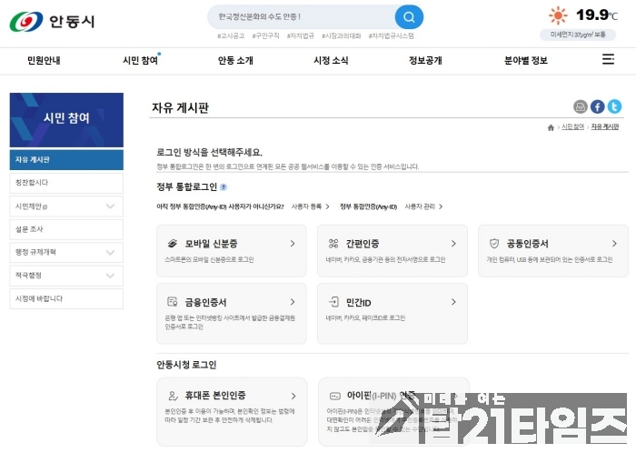
Task: Click the 미세먼지 air quality badge
Action: pos(578,35)
